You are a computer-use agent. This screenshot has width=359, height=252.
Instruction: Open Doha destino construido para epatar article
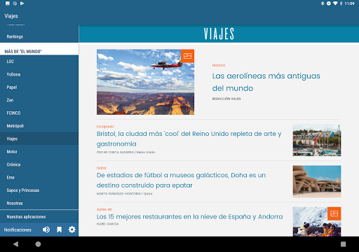[181, 180]
